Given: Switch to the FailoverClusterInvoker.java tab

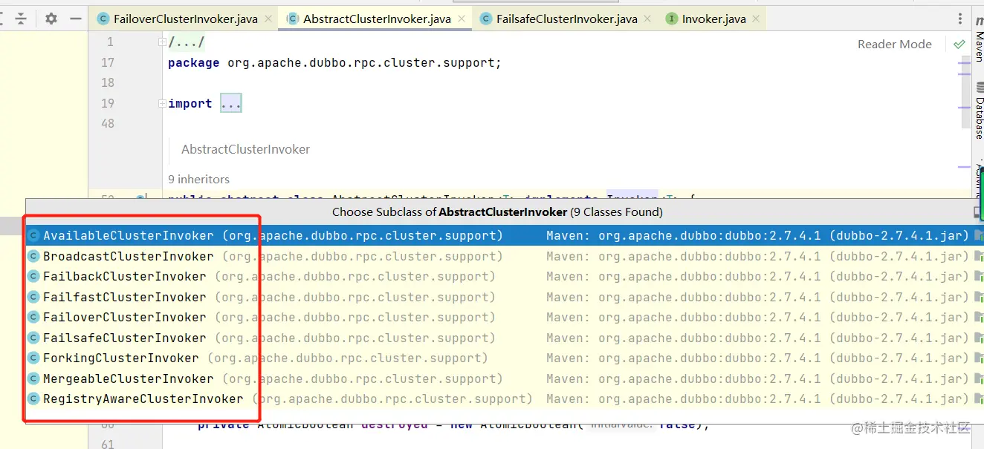Looking at the screenshot, I should [x=185, y=19].
